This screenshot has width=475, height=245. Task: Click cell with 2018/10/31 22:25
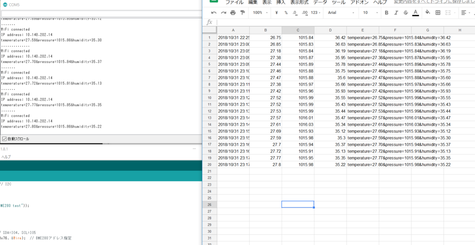pyautogui.click(x=233, y=38)
